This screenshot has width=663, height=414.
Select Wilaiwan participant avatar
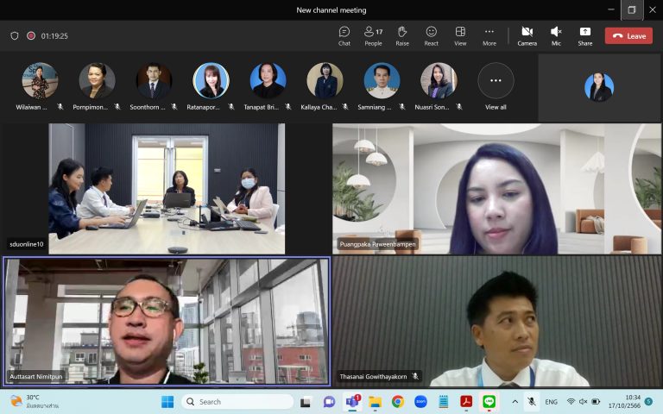pyautogui.click(x=40, y=81)
